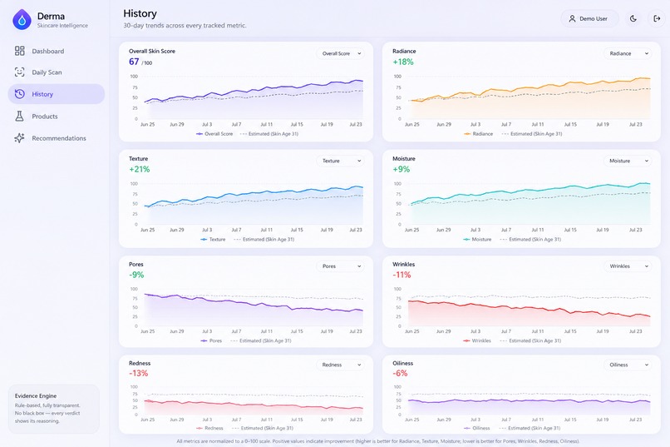
Task: Open the Dashboard page
Action: 57,51
